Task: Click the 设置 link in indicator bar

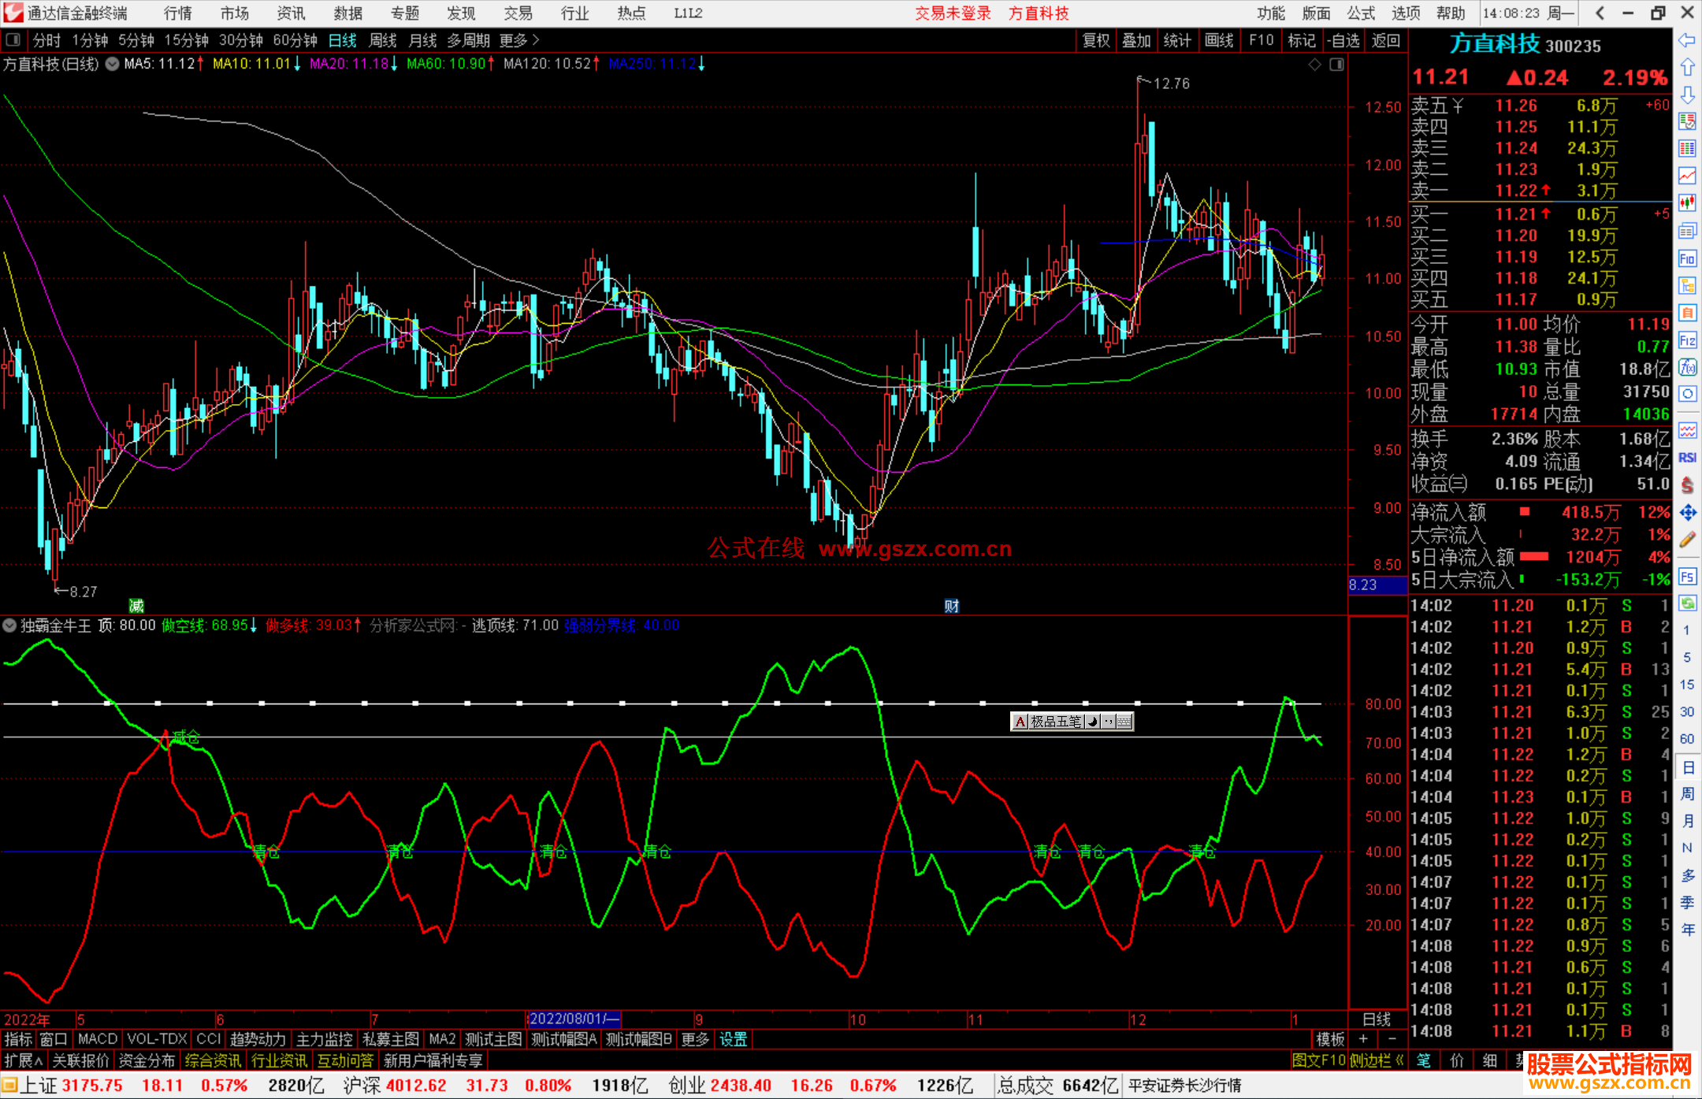Action: [733, 1039]
